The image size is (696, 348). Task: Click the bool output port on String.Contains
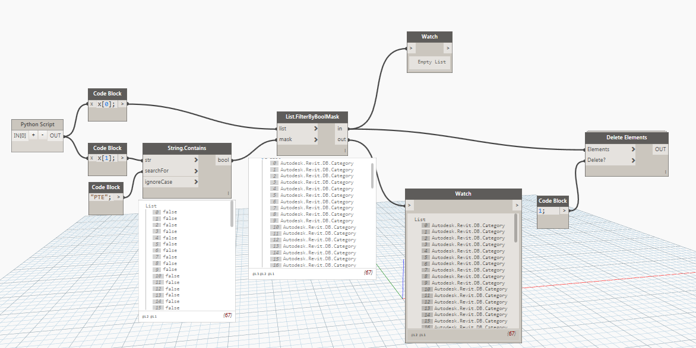point(223,160)
